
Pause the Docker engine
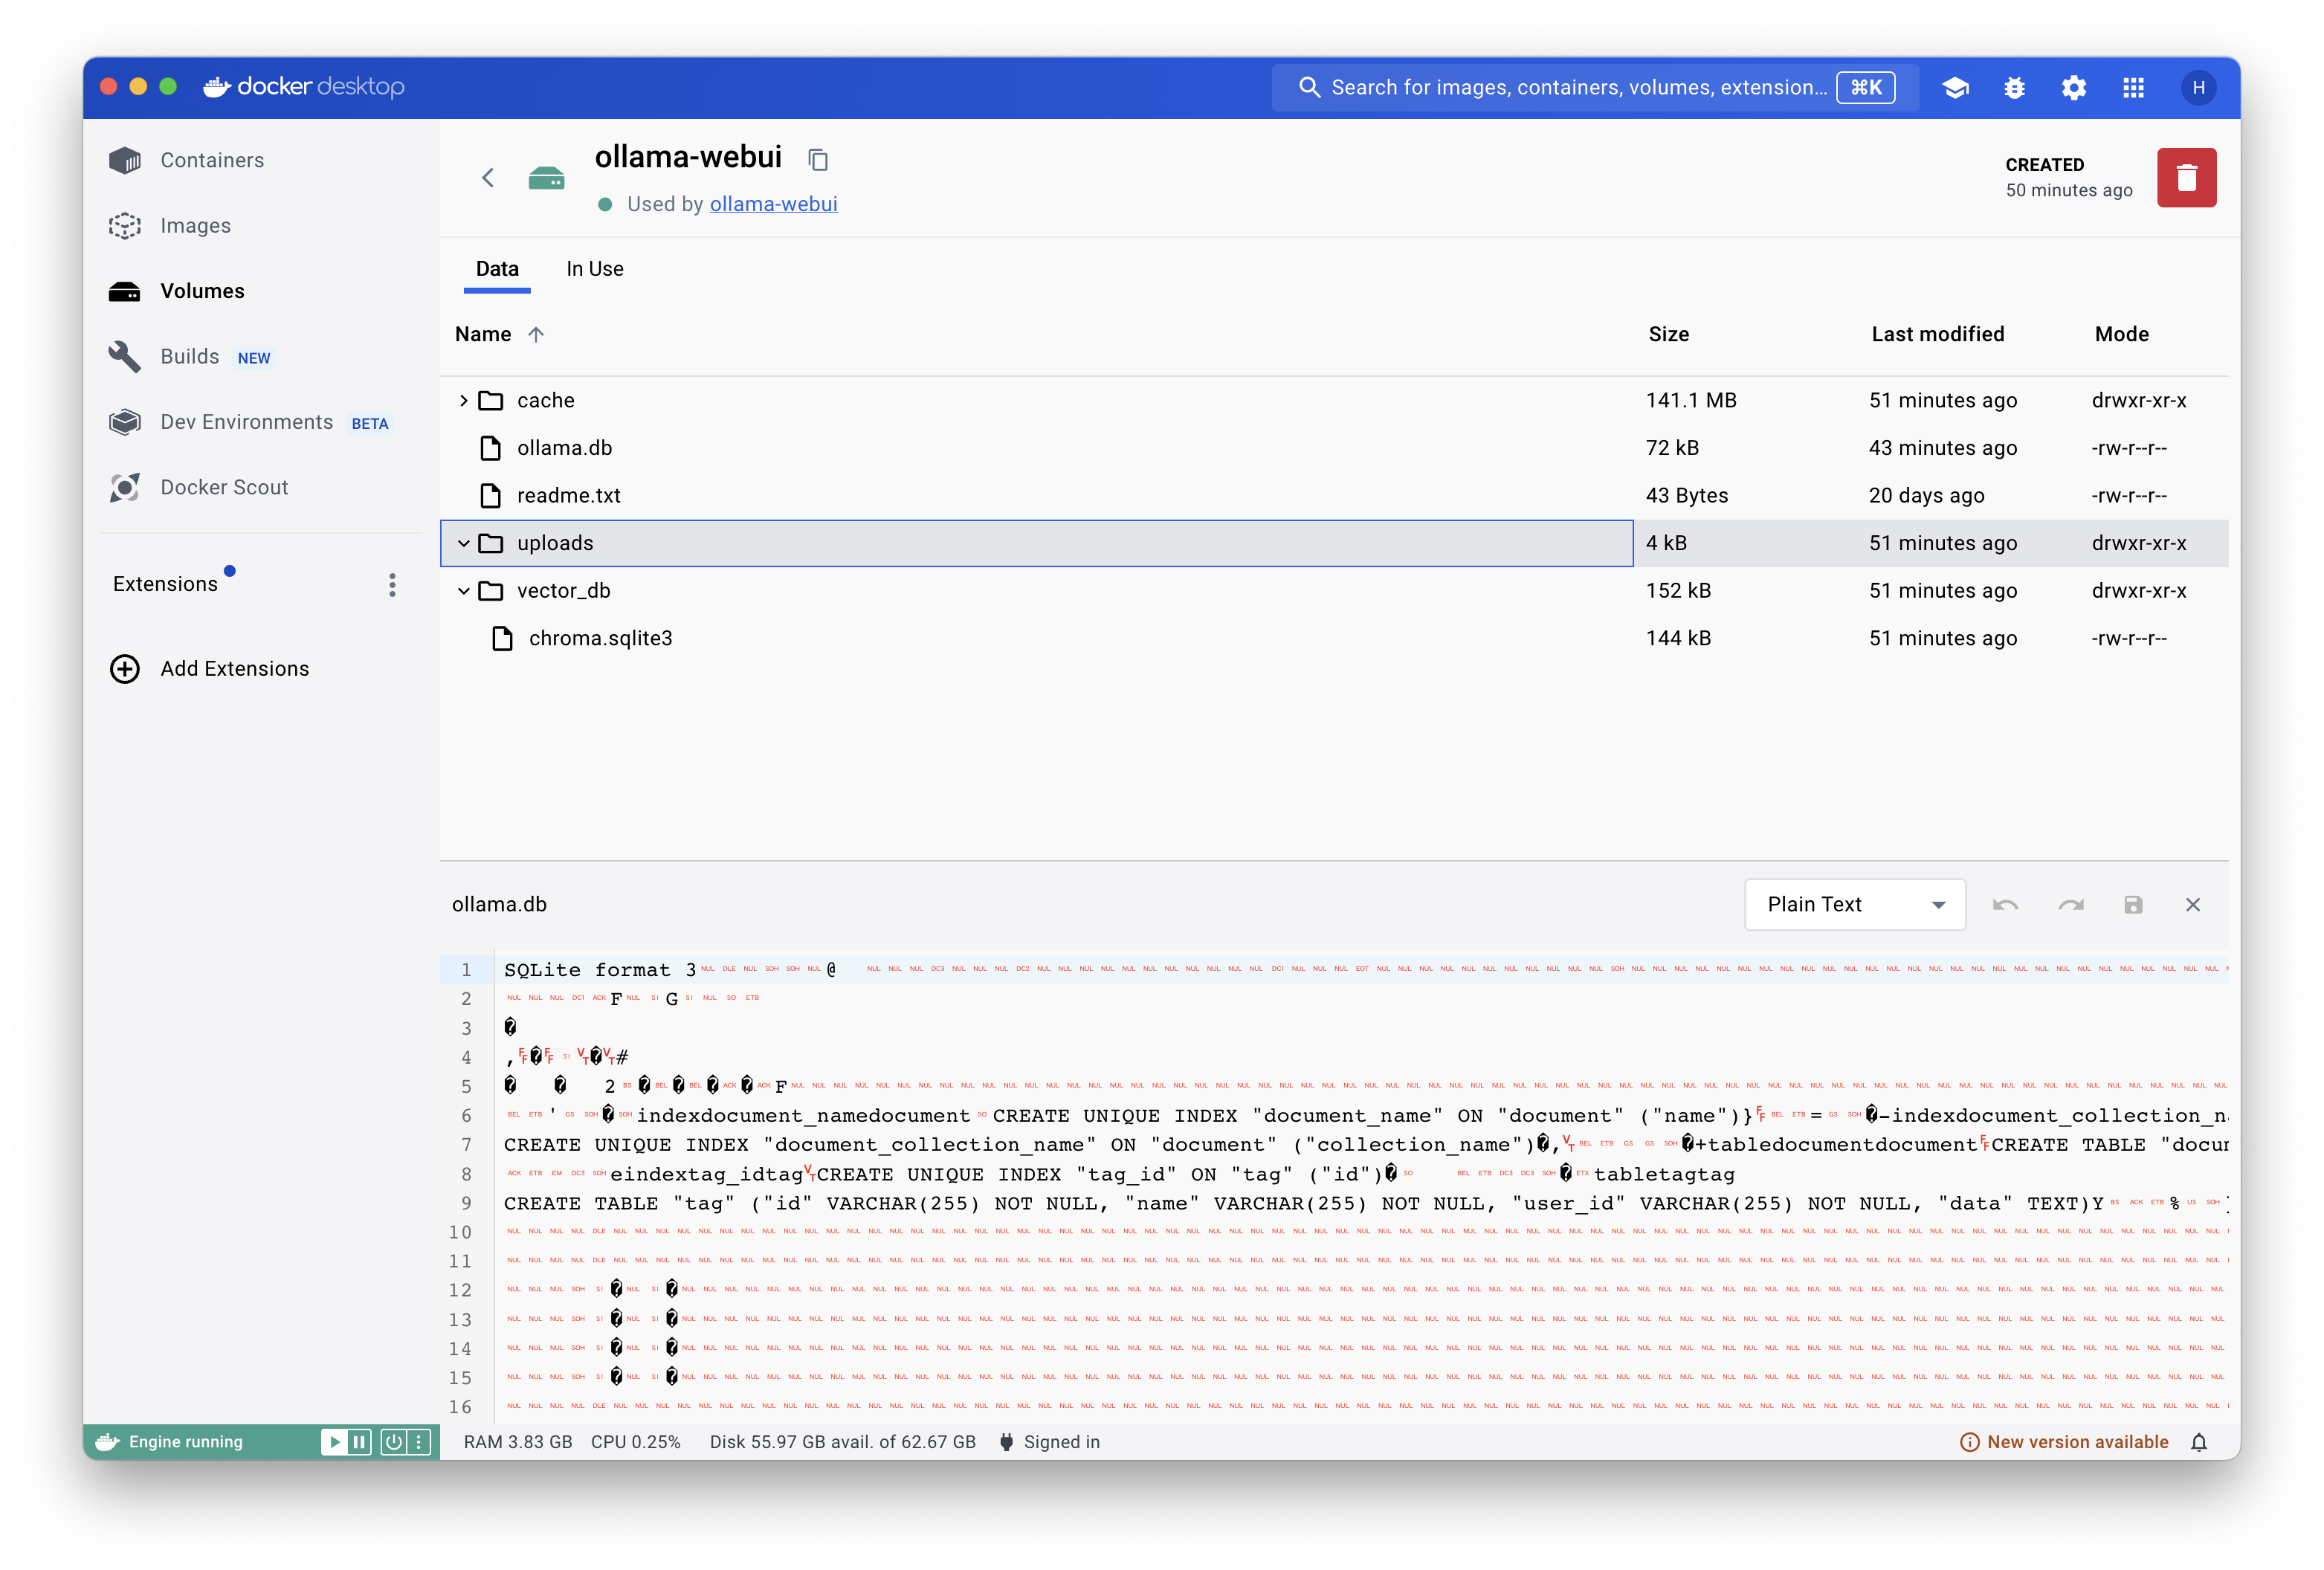pyautogui.click(x=359, y=1442)
